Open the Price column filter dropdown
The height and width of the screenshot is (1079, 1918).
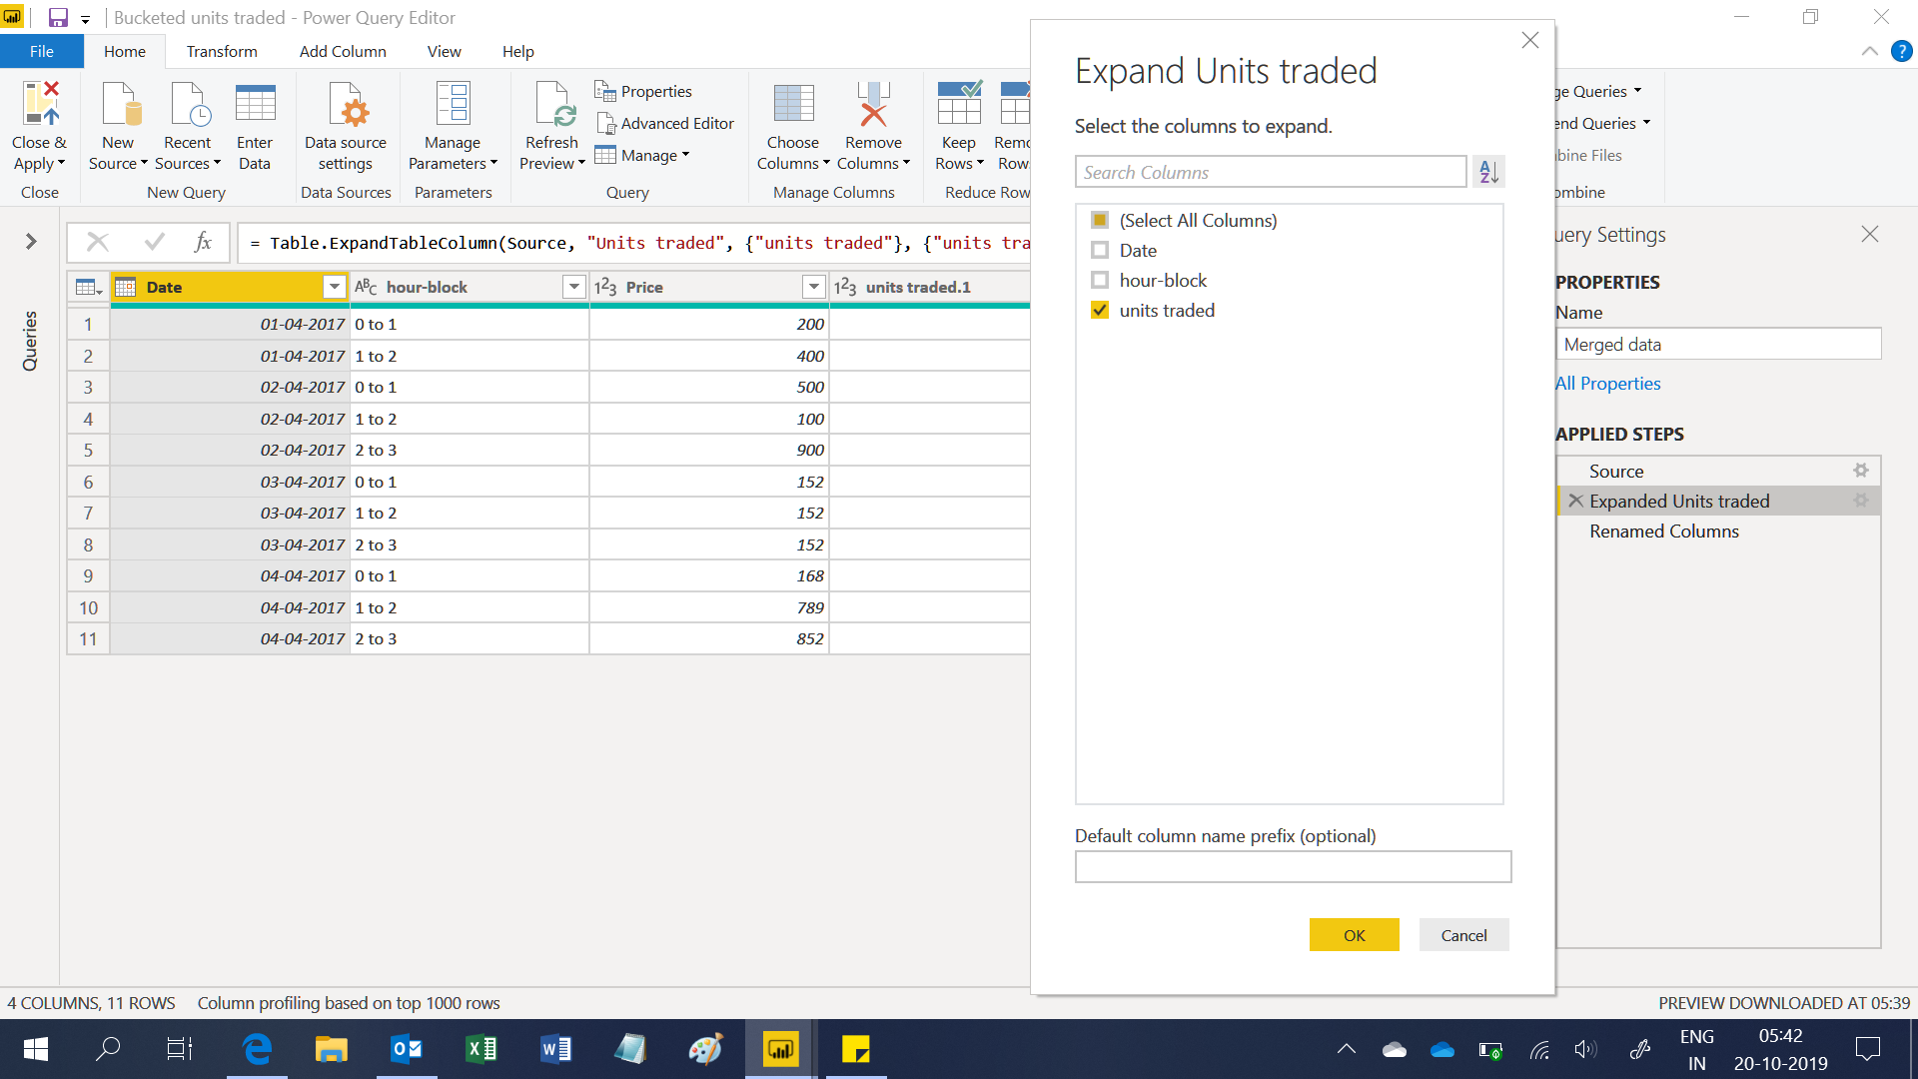click(814, 288)
